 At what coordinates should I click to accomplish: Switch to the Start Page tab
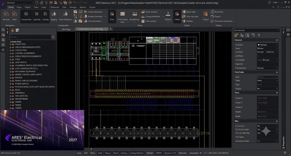click(x=66, y=29)
